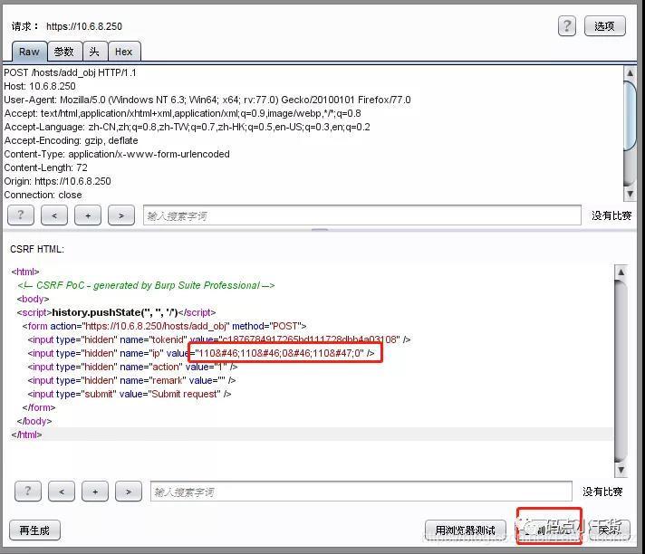The height and width of the screenshot is (554, 645).
Task: Click the Accept-Encoding: gzip, deflate line
Action: coord(71,140)
